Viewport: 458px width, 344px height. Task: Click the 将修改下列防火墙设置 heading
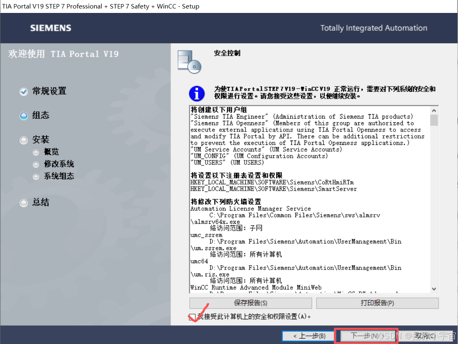click(226, 202)
